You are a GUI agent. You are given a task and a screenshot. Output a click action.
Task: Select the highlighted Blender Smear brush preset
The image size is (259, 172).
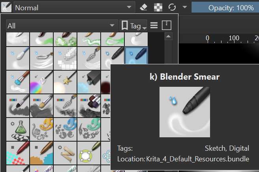pyautogui.click(x=136, y=58)
